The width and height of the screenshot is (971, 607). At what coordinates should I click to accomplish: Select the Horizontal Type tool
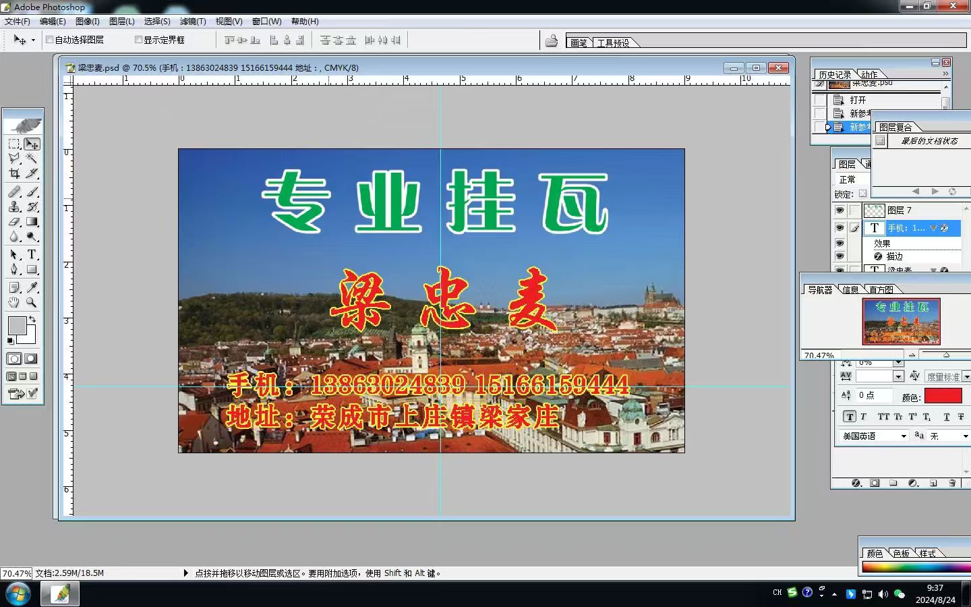coord(32,254)
